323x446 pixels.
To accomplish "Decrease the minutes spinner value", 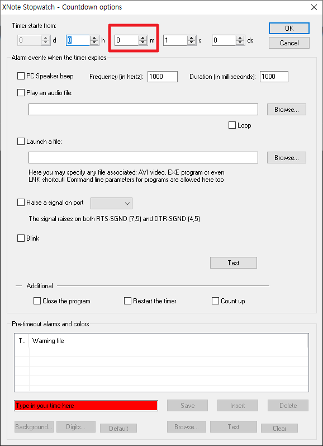I will (x=143, y=43).
